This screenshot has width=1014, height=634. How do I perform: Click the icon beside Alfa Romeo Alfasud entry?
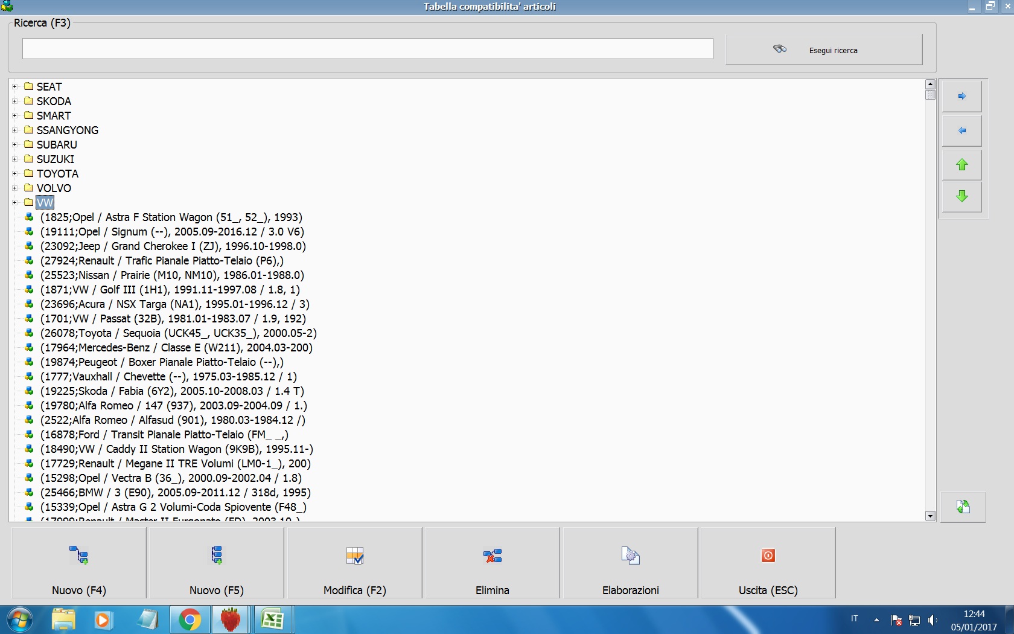[x=29, y=420]
